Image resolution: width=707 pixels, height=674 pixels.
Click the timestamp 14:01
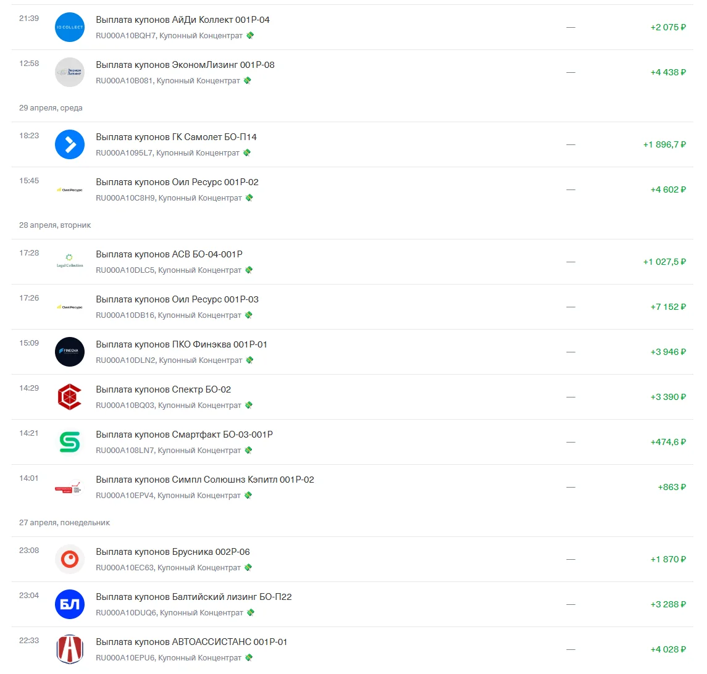click(x=28, y=478)
